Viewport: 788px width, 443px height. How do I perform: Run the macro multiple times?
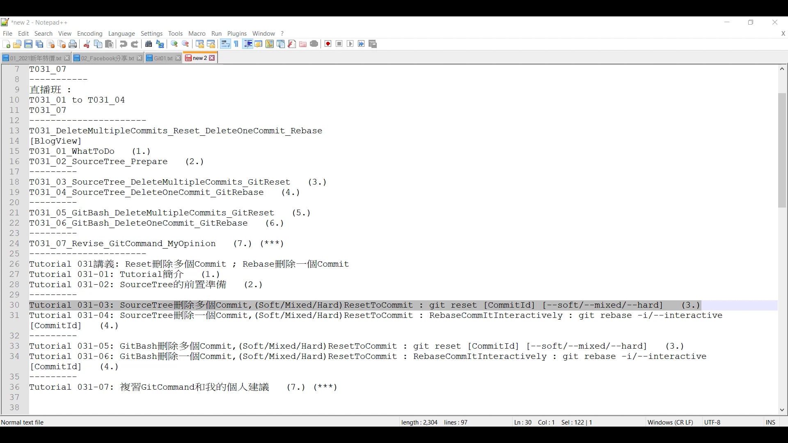tap(361, 44)
